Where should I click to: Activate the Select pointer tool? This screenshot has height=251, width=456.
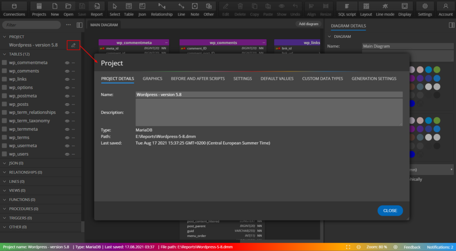point(114,9)
